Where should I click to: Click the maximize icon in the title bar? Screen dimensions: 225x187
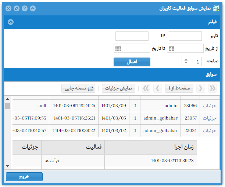(x=17, y=8)
